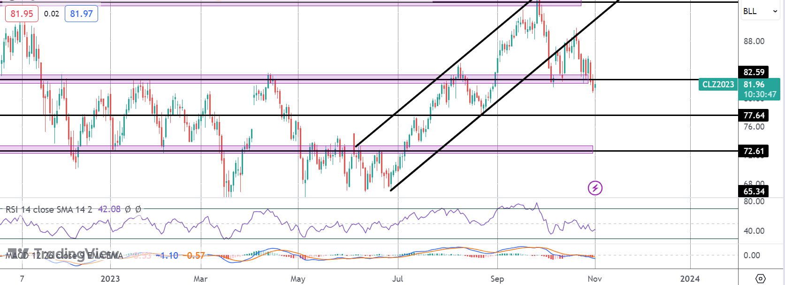Click the 72.61 horizontal line price label
785x285 pixels.
[754, 151]
